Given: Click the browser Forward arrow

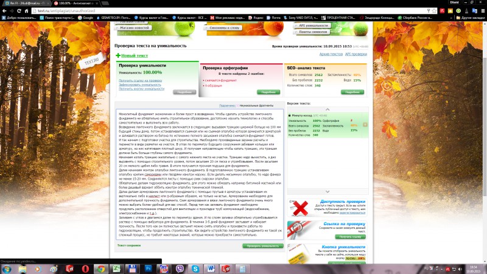Looking at the screenshot, I should (x=12, y=10).
